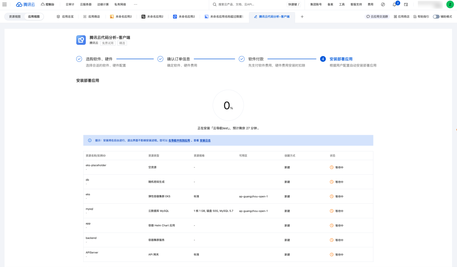Click the 资源名称/实例ID column header
The height and width of the screenshot is (267, 457).
point(96,156)
